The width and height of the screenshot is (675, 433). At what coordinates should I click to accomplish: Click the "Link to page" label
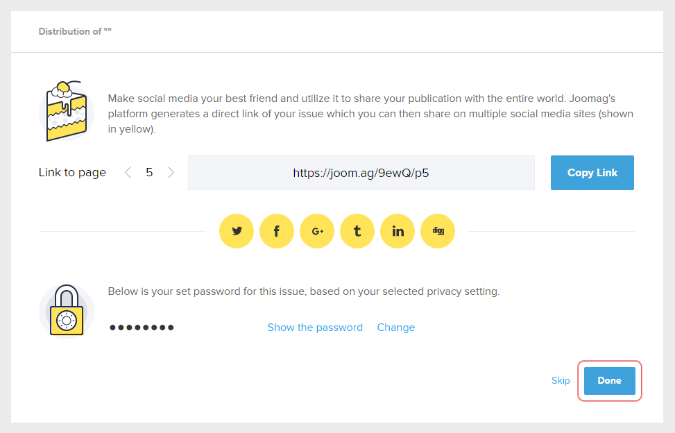pos(72,173)
